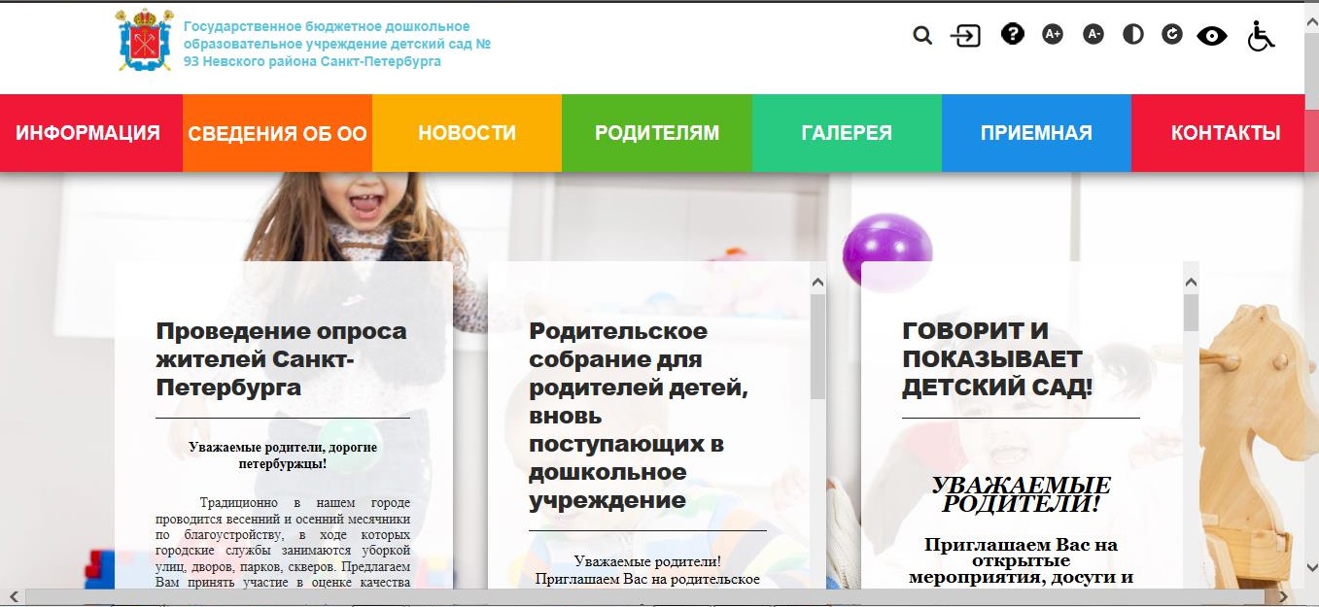
Task: Expand the ИНФОРМАЦИЯ menu
Action: pos(87,133)
